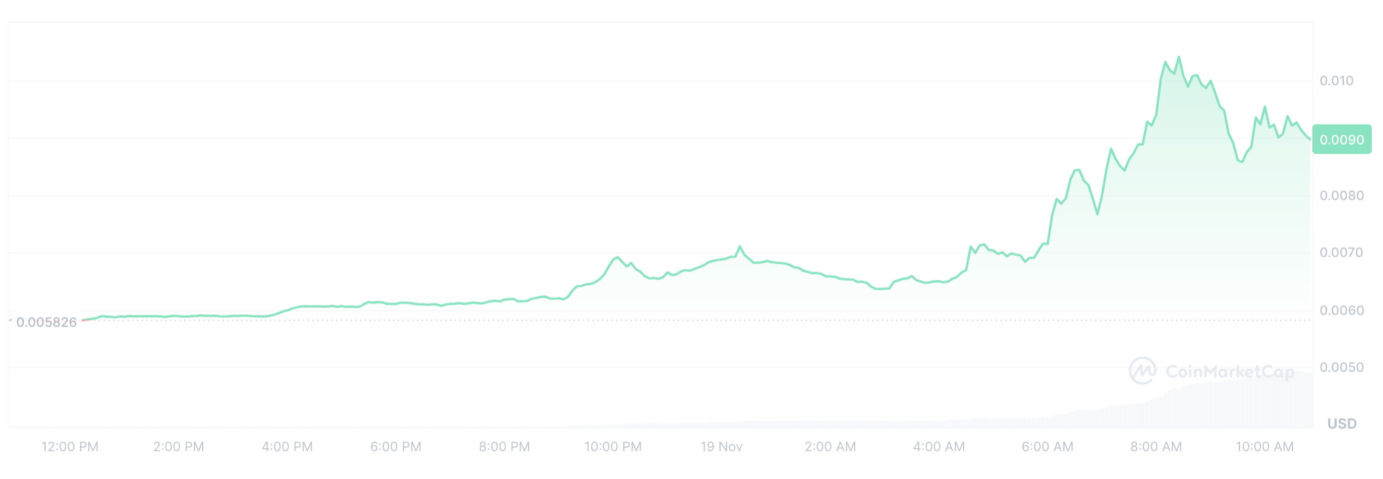Click the 2:00 PM time axis label
The image size is (1383, 479).
click(x=179, y=447)
